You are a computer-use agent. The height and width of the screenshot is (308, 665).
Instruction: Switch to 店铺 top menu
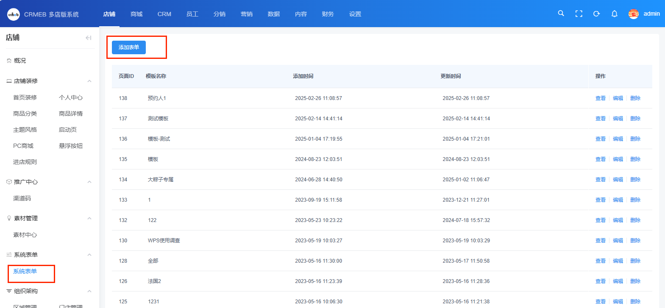pyautogui.click(x=109, y=14)
